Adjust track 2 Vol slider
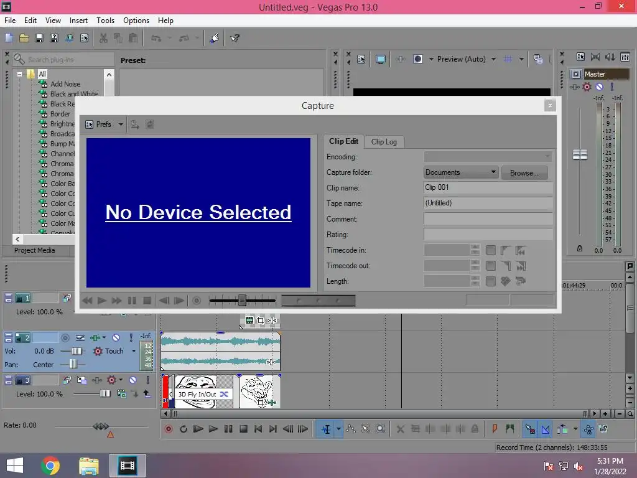Image resolution: width=637 pixels, height=478 pixels. 77,351
